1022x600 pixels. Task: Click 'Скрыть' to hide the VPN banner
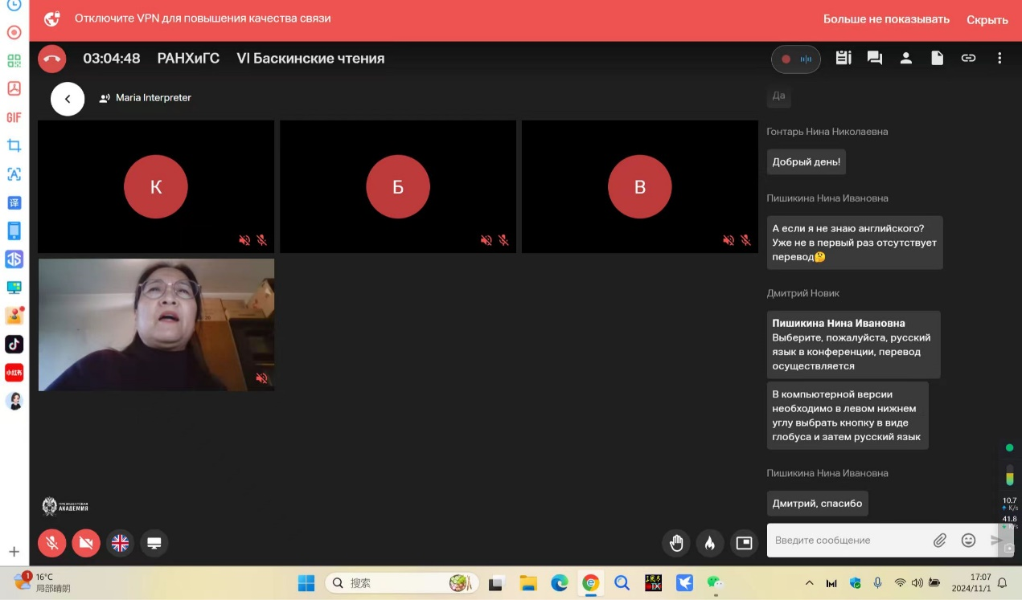coord(987,20)
